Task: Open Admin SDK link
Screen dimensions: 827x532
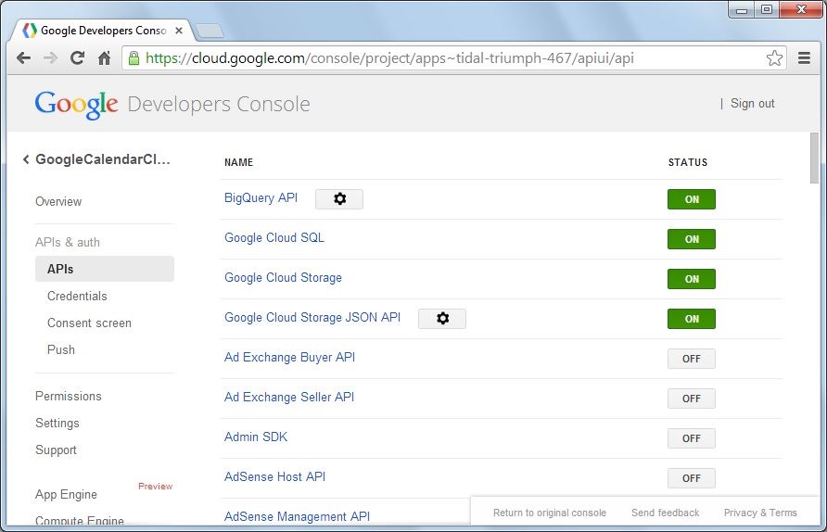Action: (256, 437)
